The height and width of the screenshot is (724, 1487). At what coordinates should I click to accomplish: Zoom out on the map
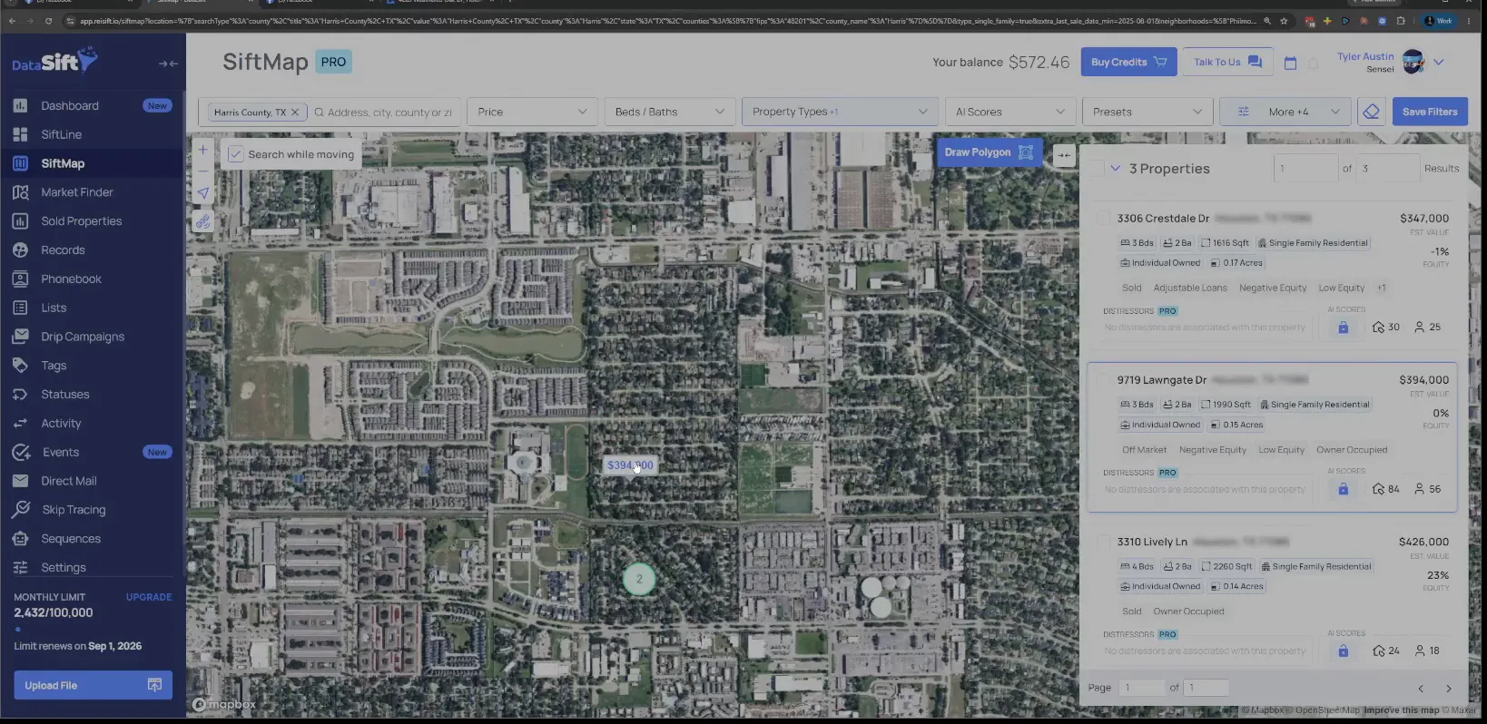203,171
